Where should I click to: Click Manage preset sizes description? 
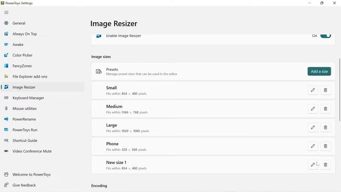point(142,74)
